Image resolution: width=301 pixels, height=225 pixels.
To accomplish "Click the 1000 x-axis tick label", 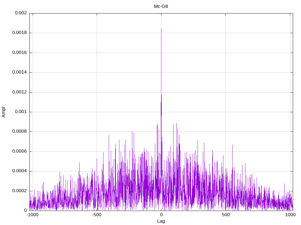I will [290, 215].
